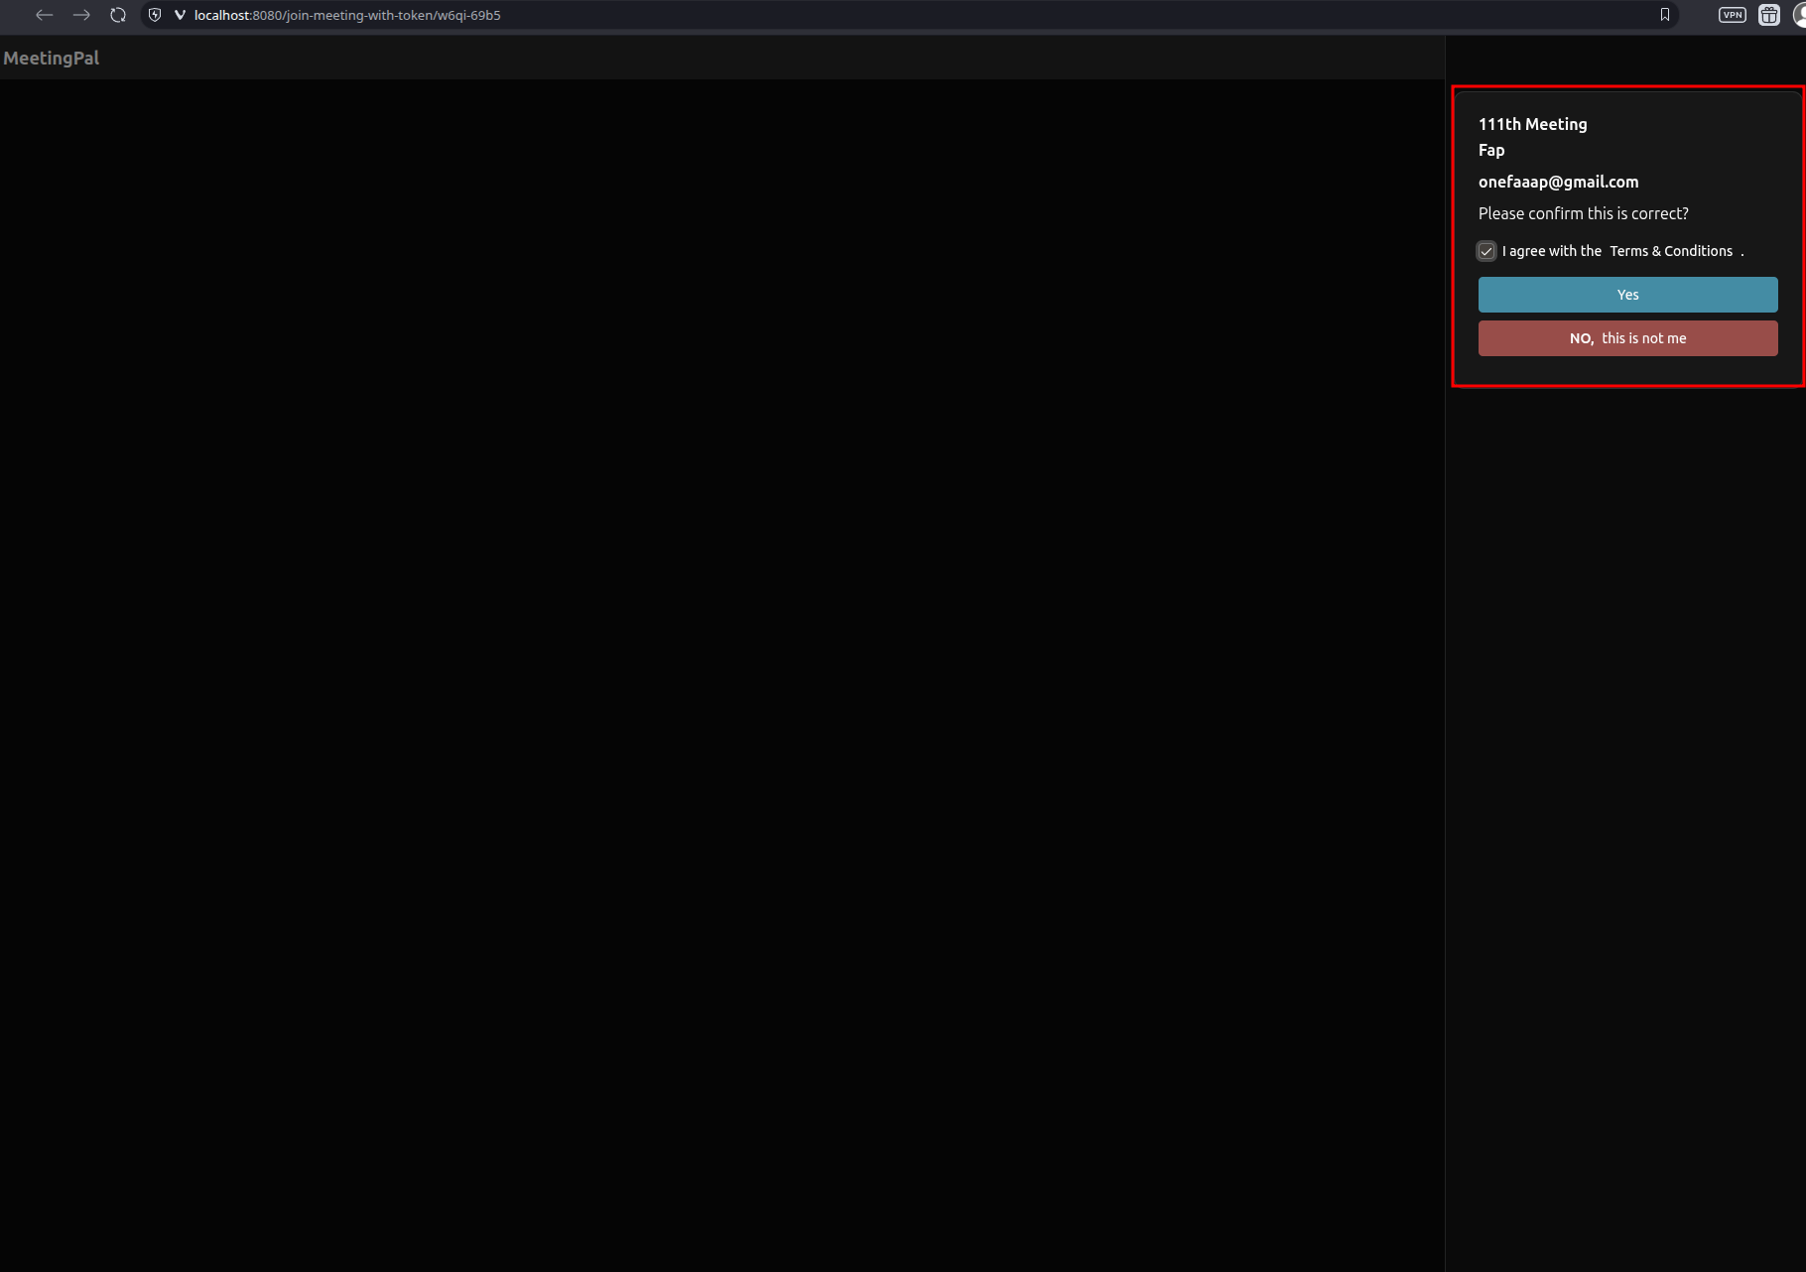Select the onefaaap@gmail.com email text
This screenshot has height=1272, width=1806.
coord(1558,182)
